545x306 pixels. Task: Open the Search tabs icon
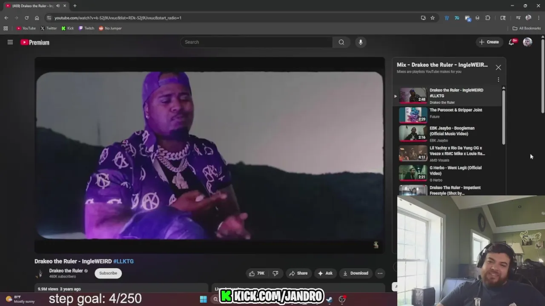click(503, 18)
